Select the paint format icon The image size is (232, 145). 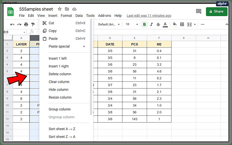tap(33, 24)
